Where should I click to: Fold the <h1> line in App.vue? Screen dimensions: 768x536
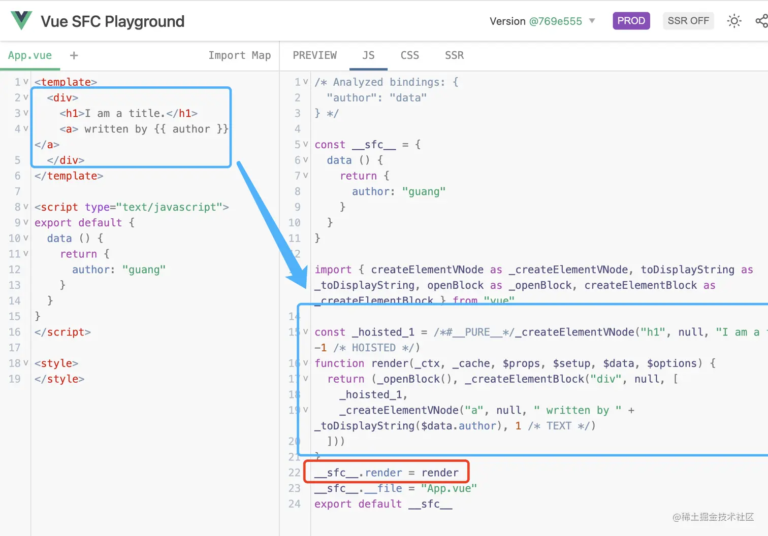(x=25, y=113)
